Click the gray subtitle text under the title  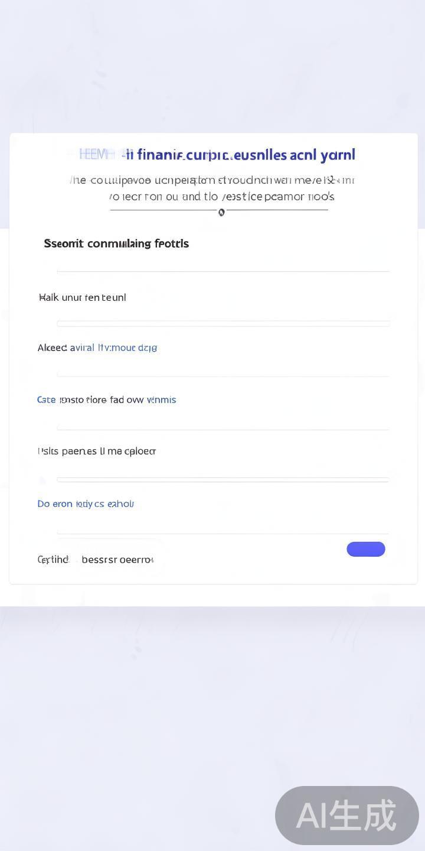point(212,188)
